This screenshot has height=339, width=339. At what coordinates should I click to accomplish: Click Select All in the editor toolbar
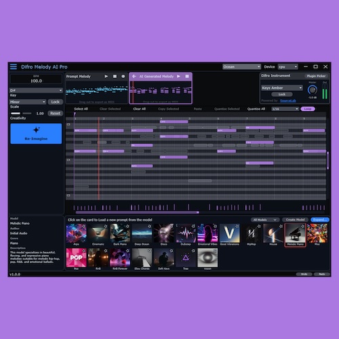click(81, 109)
